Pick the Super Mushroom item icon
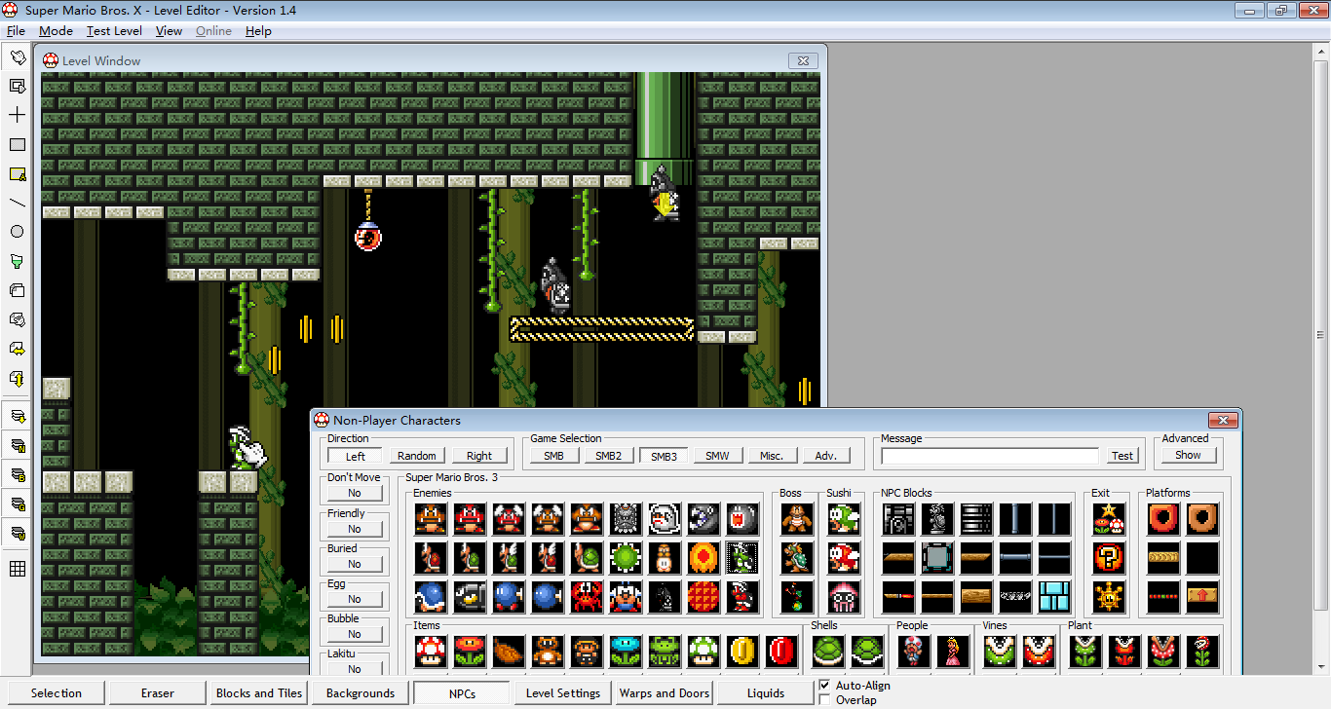The image size is (1331, 709). [431, 652]
